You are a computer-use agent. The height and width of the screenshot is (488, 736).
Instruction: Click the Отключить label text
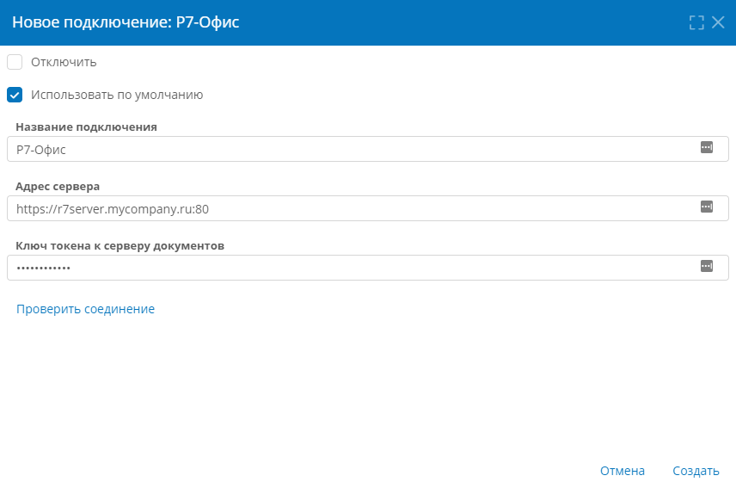tap(64, 62)
